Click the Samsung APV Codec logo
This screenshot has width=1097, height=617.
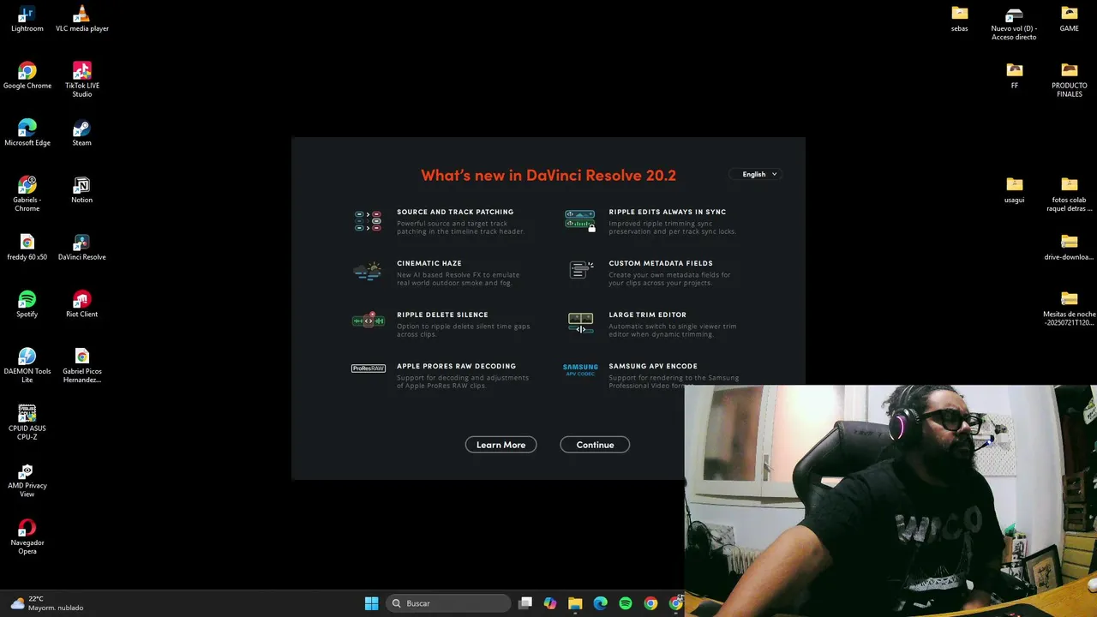(x=580, y=369)
